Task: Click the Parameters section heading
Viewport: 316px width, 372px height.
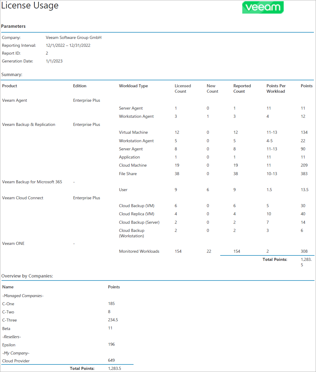Action: pos(13,26)
